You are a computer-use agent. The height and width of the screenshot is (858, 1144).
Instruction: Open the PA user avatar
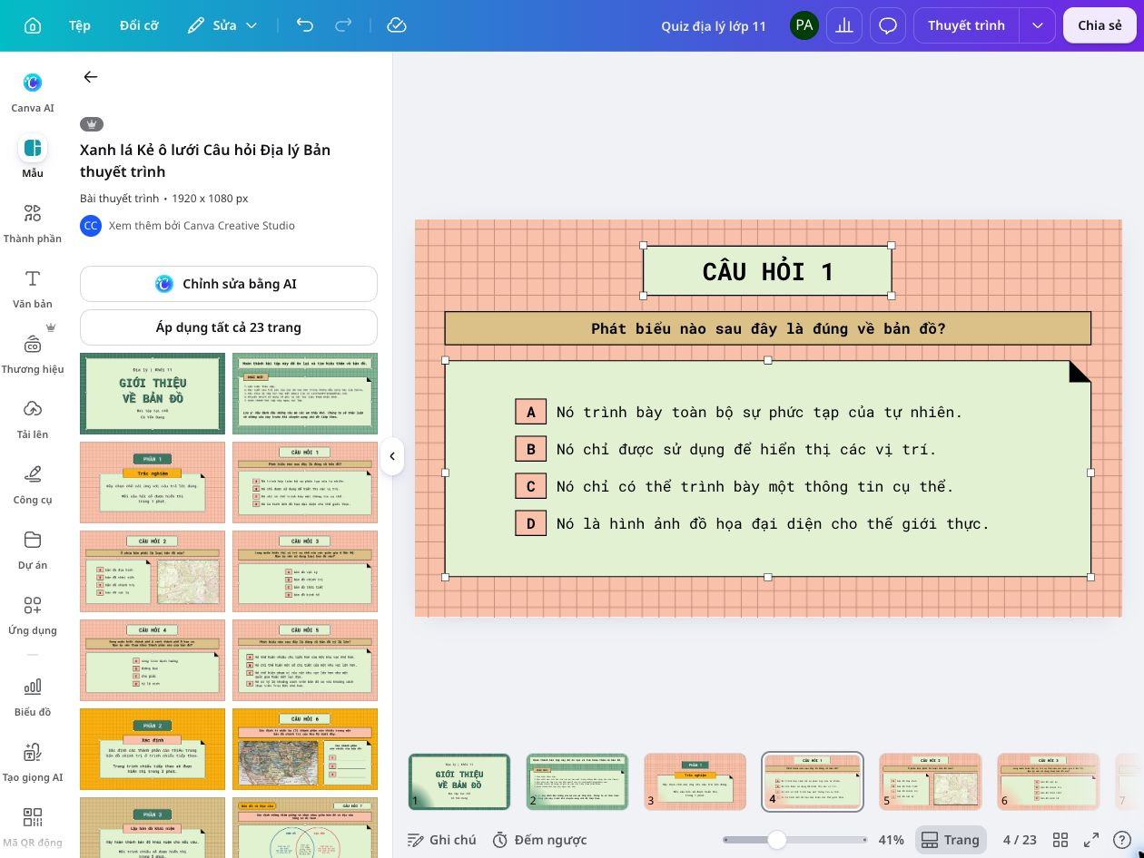pyautogui.click(x=804, y=25)
